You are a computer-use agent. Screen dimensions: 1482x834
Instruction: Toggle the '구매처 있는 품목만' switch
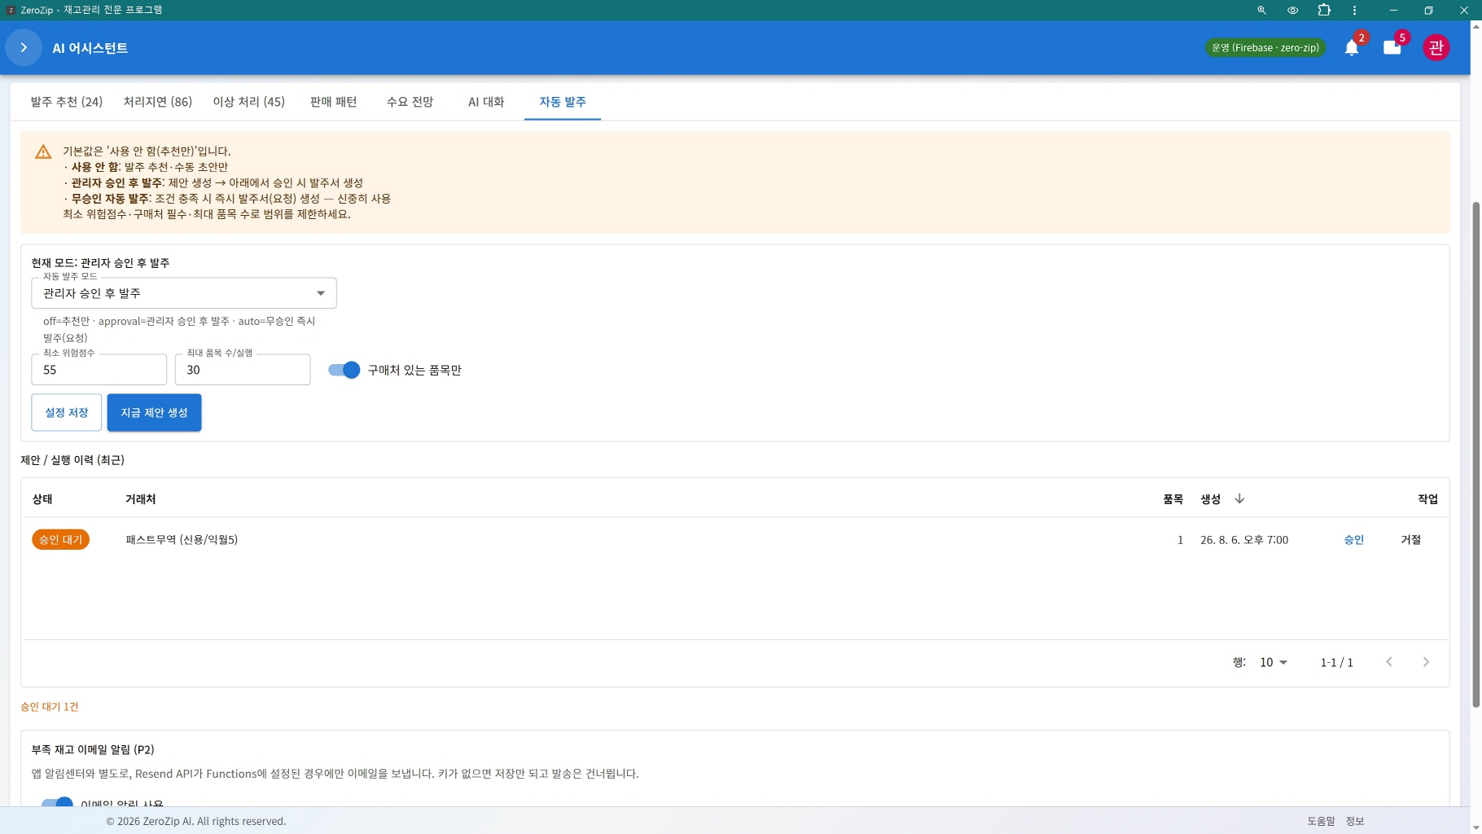[x=344, y=371]
